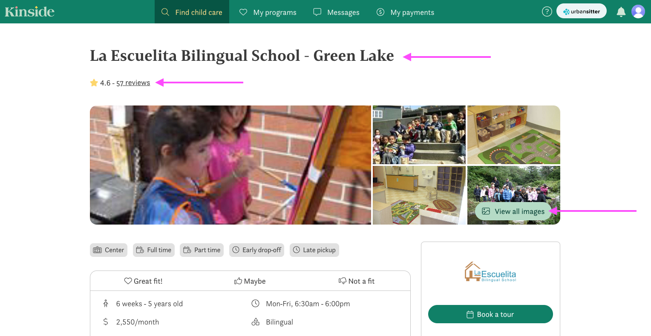Select Not a fit thumbs-down option
The height and width of the screenshot is (336, 651).
click(357, 281)
